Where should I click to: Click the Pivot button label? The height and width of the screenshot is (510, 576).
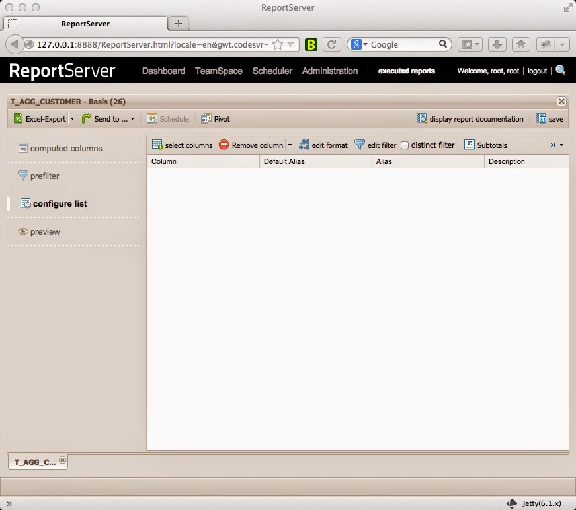[x=222, y=119]
